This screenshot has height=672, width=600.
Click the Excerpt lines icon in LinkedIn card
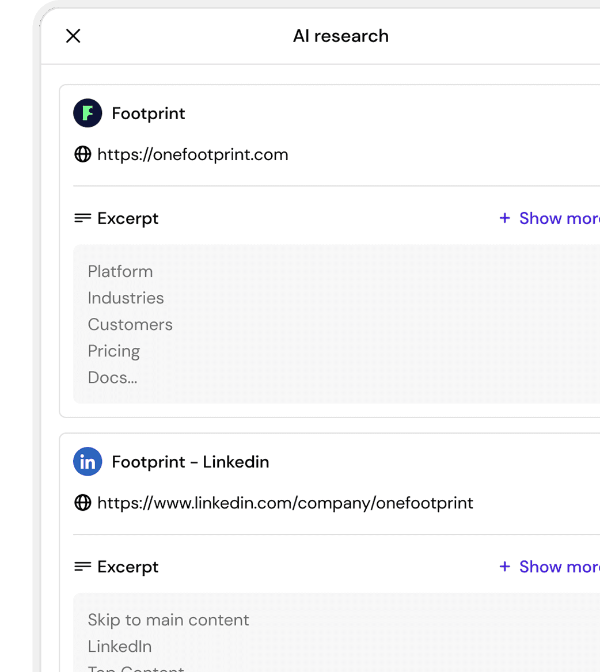point(83,567)
